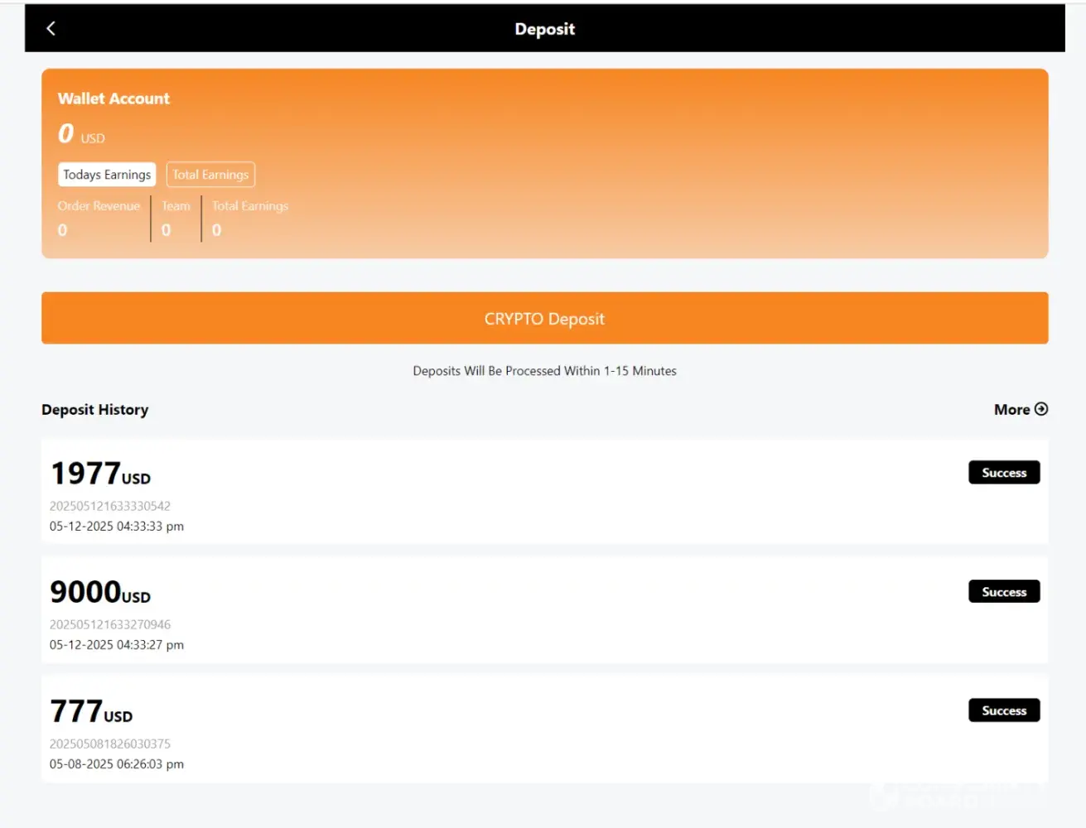Open More deposit history link
The height and width of the screenshot is (828, 1086).
[1012, 410]
